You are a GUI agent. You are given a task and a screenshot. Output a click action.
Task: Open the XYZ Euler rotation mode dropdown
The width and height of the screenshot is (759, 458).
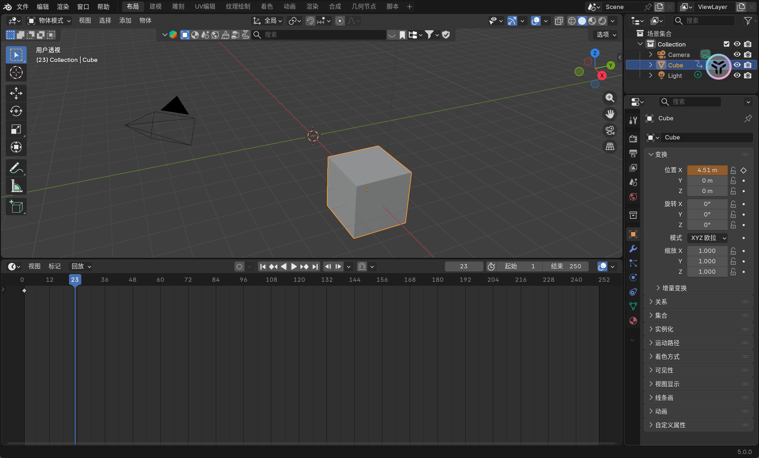click(707, 238)
